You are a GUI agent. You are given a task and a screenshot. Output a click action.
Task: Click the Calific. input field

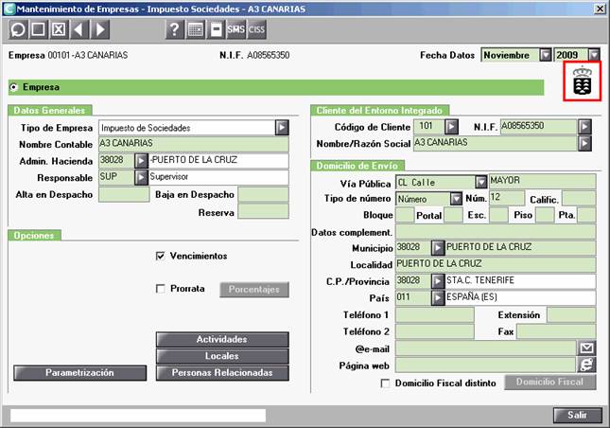click(579, 198)
